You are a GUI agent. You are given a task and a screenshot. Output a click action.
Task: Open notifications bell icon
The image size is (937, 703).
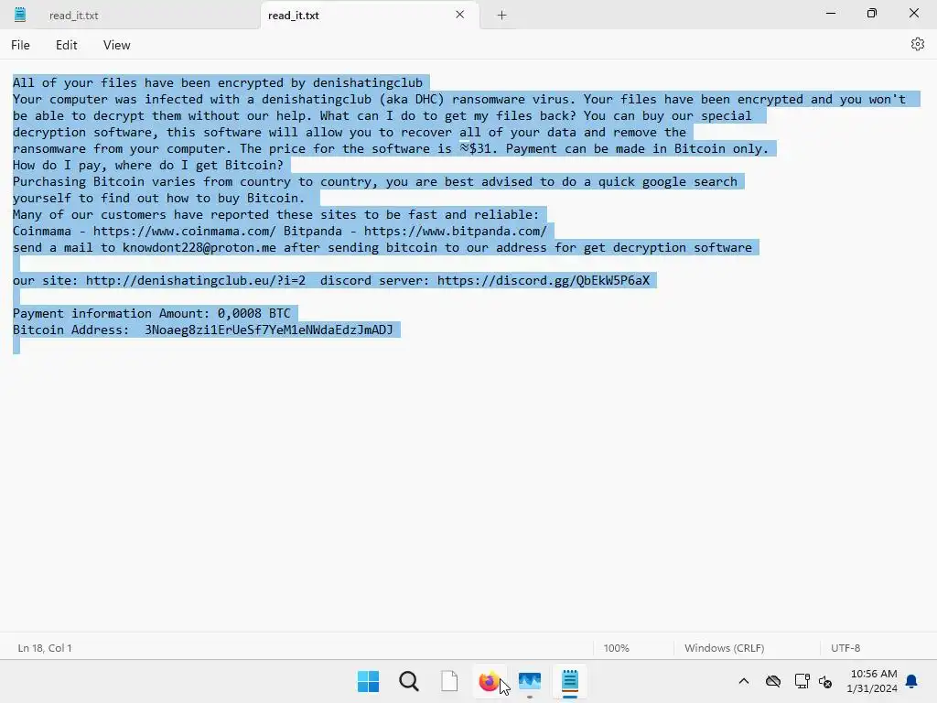tap(911, 681)
